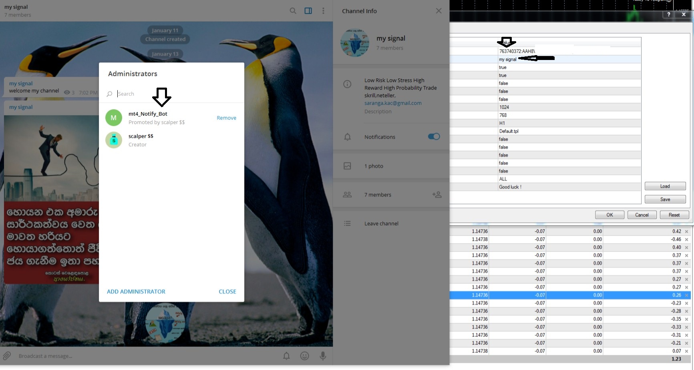Open the Sinhala image post in chat
694x370 pixels.
click(x=51, y=200)
